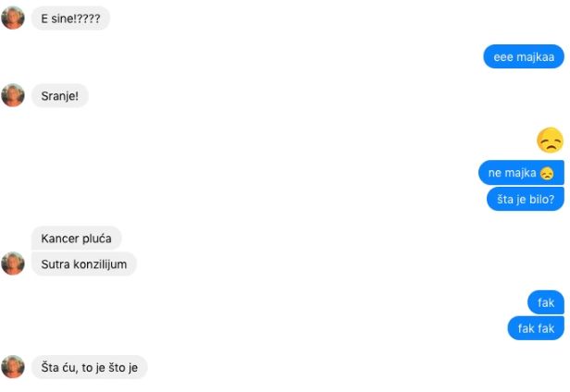Click the "fak fak" blue message
Viewport: 570px width, 392px height.
click(x=536, y=328)
